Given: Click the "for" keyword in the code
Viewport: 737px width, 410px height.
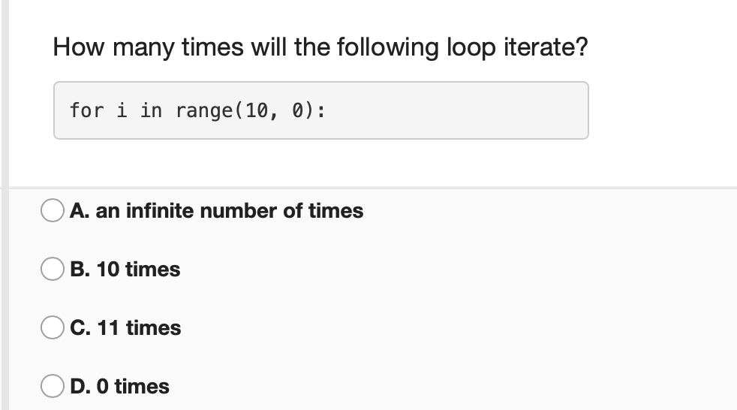Looking at the screenshot, I should pos(86,110).
